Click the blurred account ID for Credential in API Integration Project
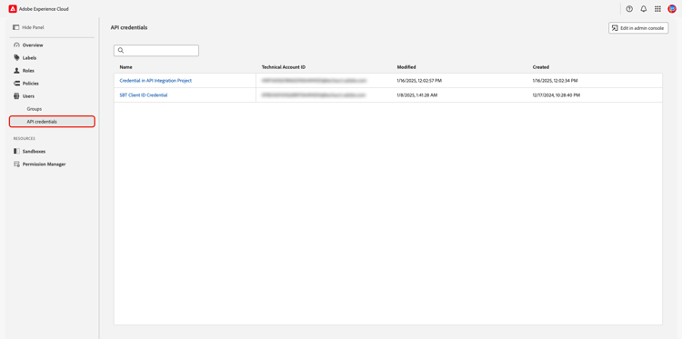682x339 pixels. pyautogui.click(x=314, y=80)
